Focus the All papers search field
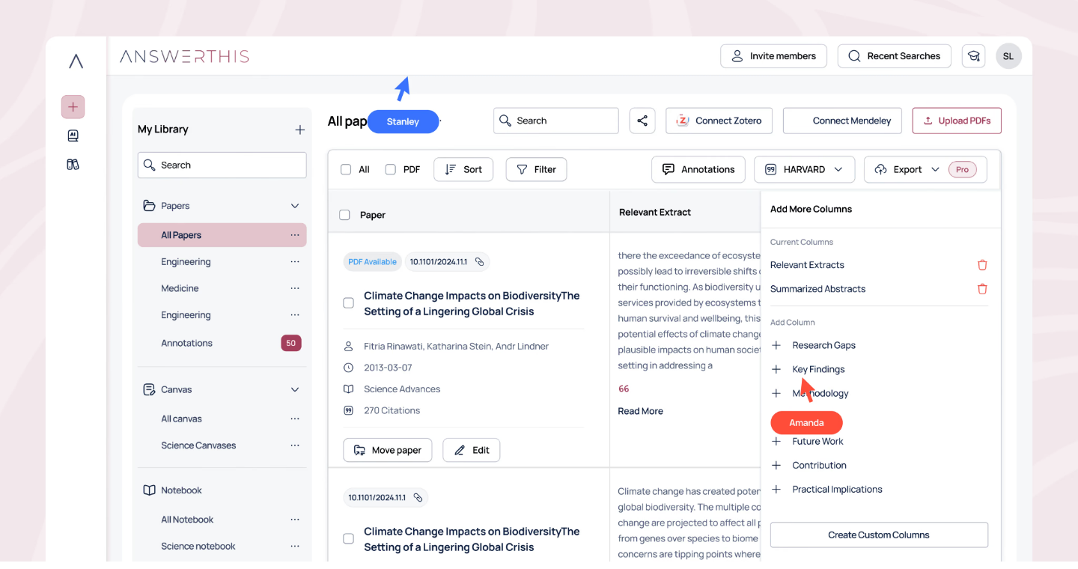This screenshot has width=1078, height=569. click(556, 121)
